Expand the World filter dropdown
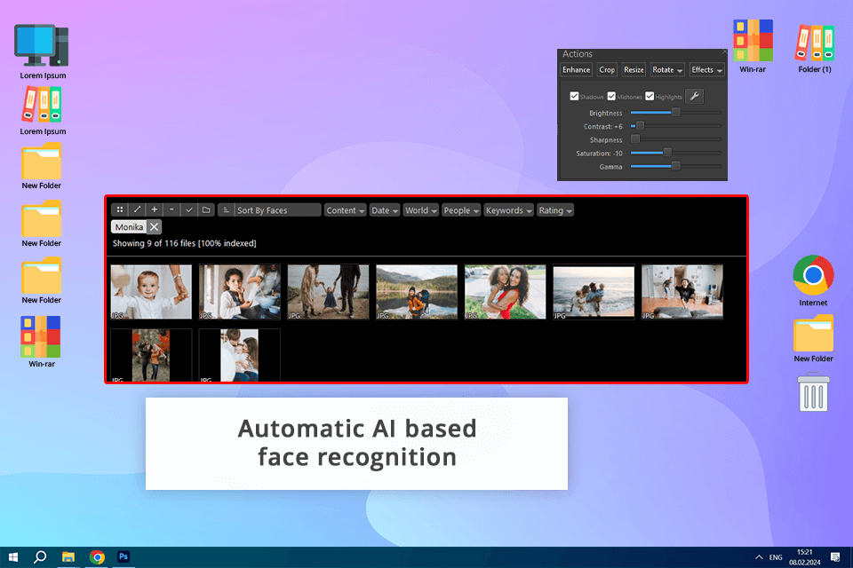Image resolution: width=853 pixels, height=568 pixels. 421,209
